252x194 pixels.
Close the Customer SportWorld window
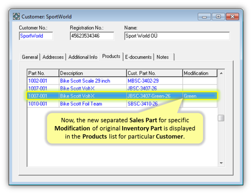[233, 17]
